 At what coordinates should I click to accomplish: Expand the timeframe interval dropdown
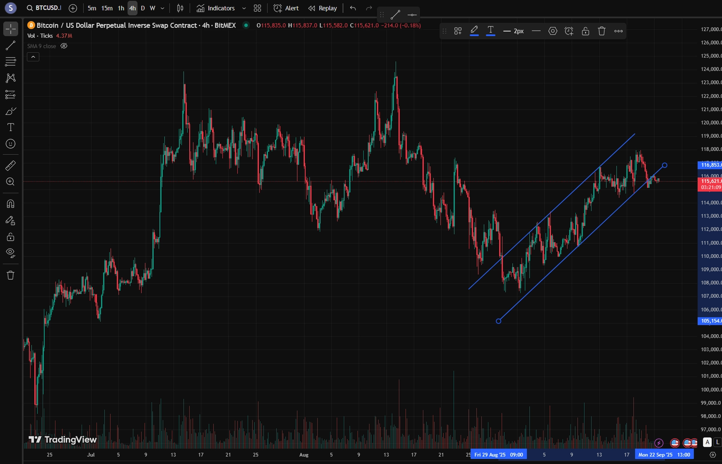[162, 8]
